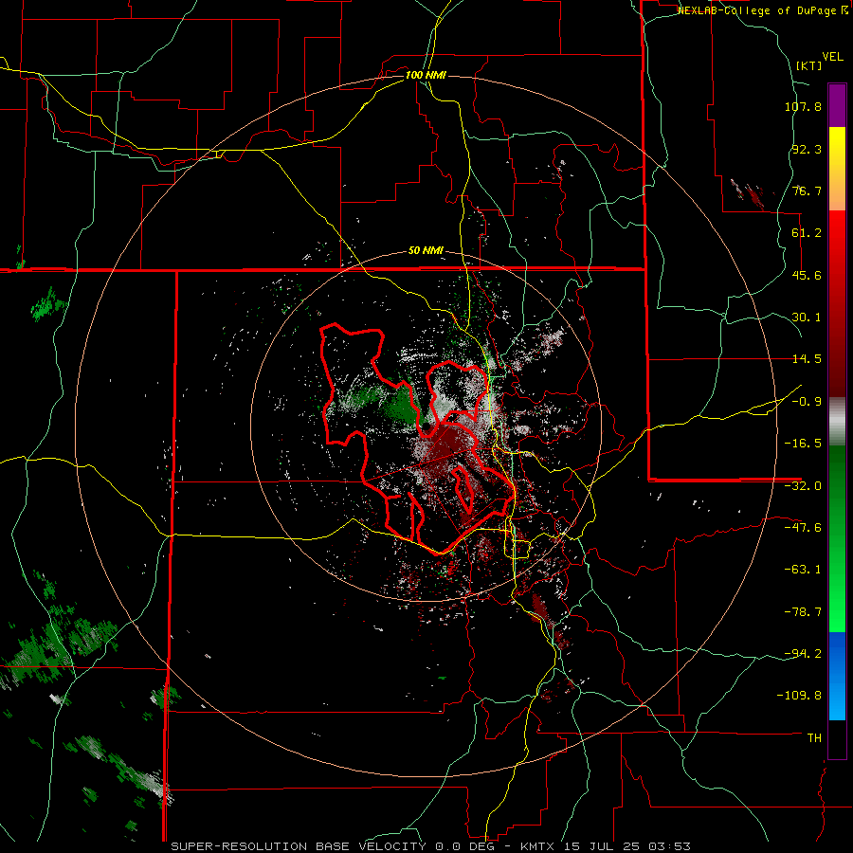Viewport: 853px width, 853px height.
Task: Click the purple segment of the color bar
Action: 837,105
